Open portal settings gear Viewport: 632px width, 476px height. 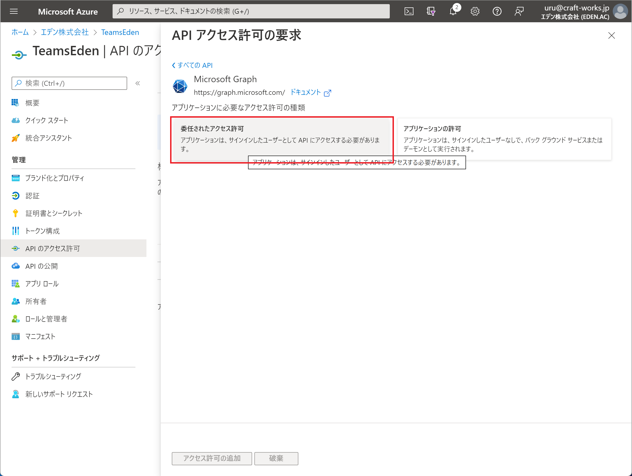coord(475,12)
